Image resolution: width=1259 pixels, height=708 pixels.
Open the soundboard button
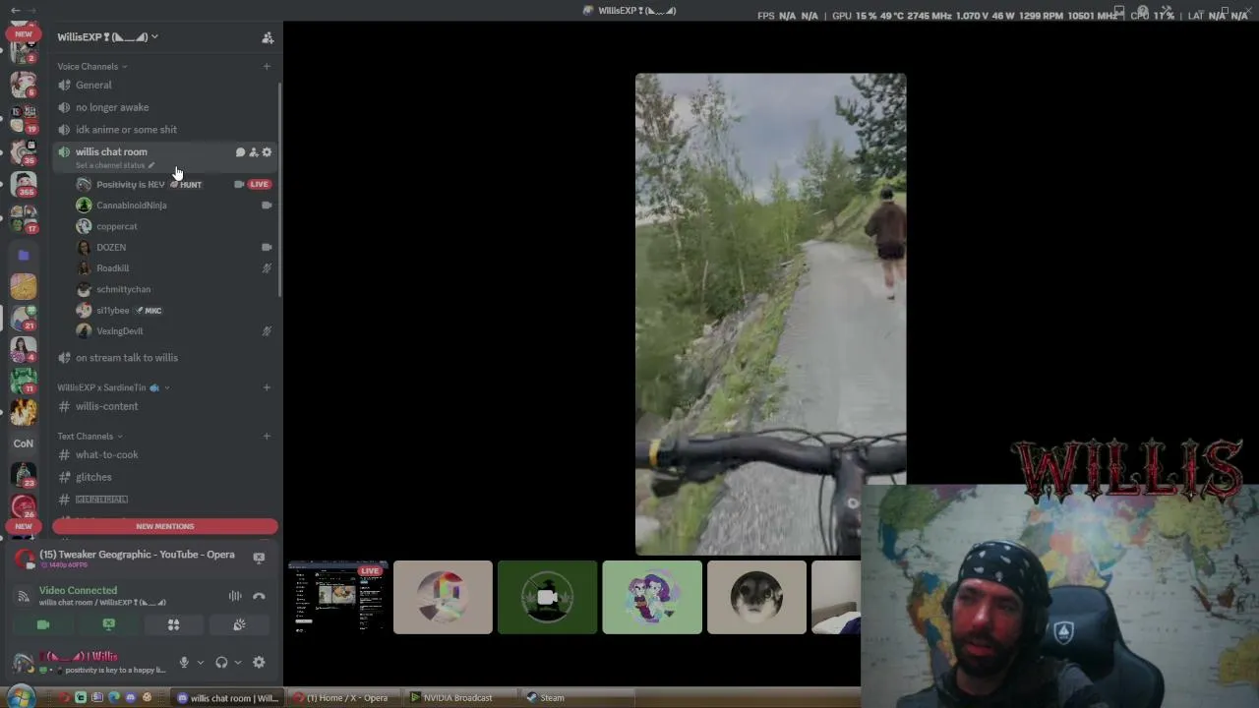point(239,624)
